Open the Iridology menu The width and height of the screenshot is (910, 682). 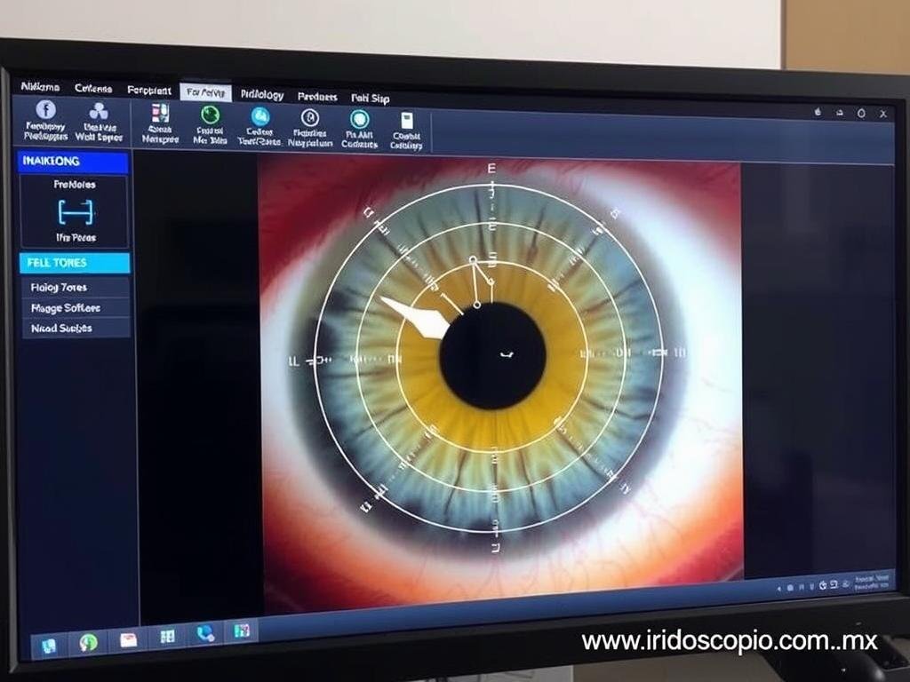click(262, 96)
